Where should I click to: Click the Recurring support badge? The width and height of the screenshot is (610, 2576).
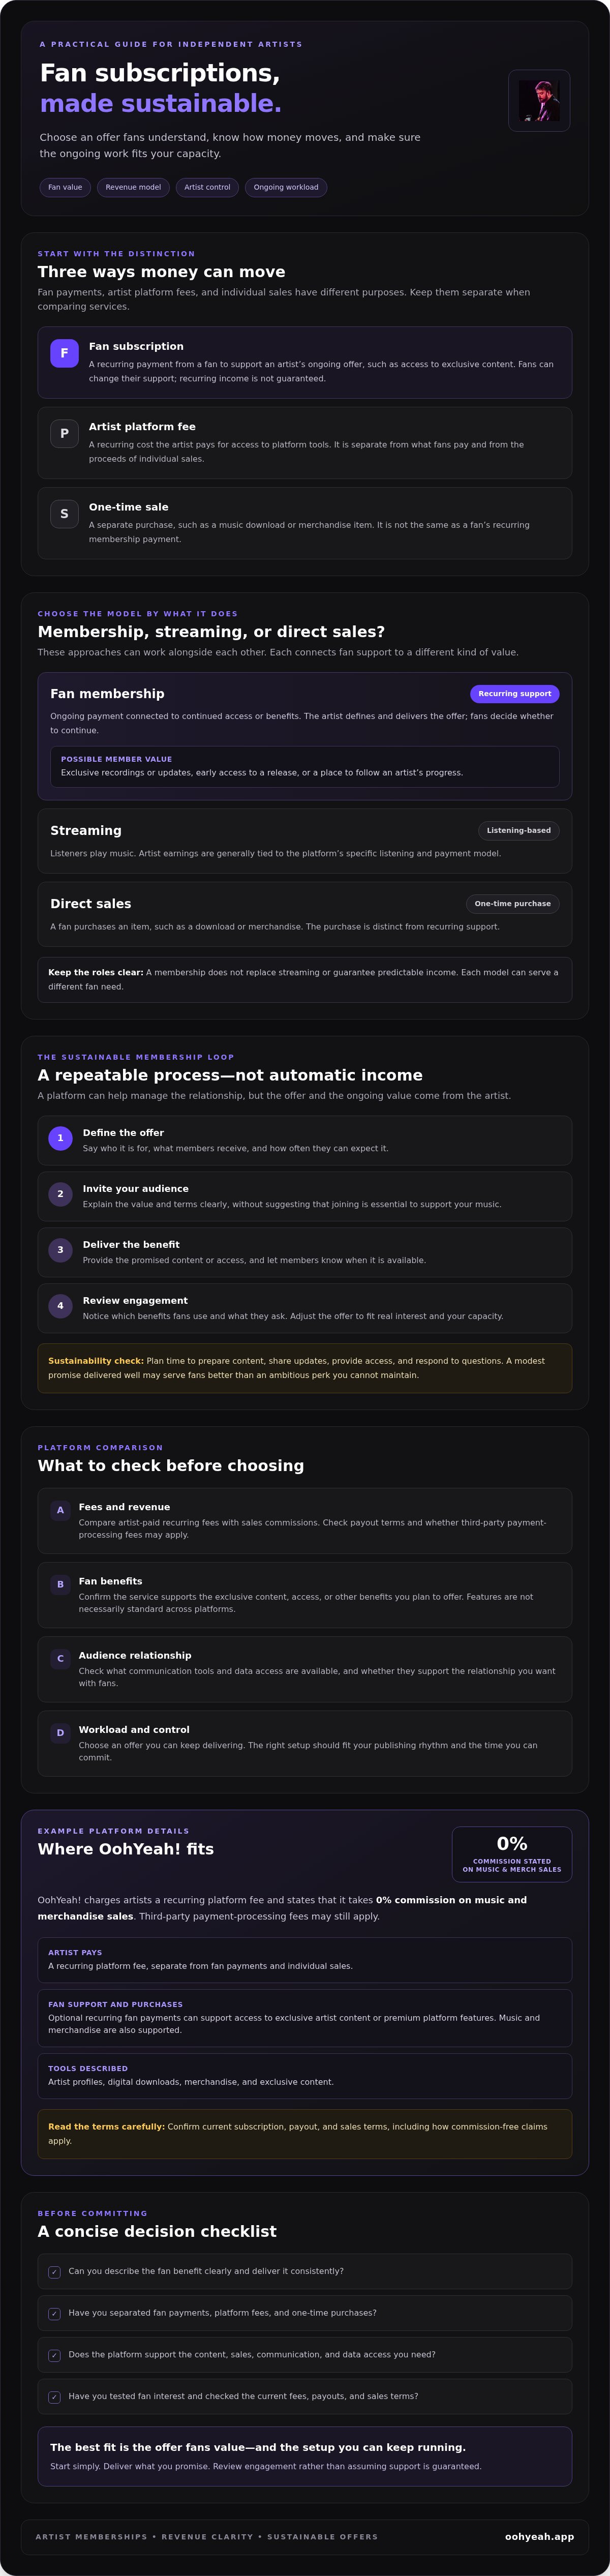click(x=514, y=693)
